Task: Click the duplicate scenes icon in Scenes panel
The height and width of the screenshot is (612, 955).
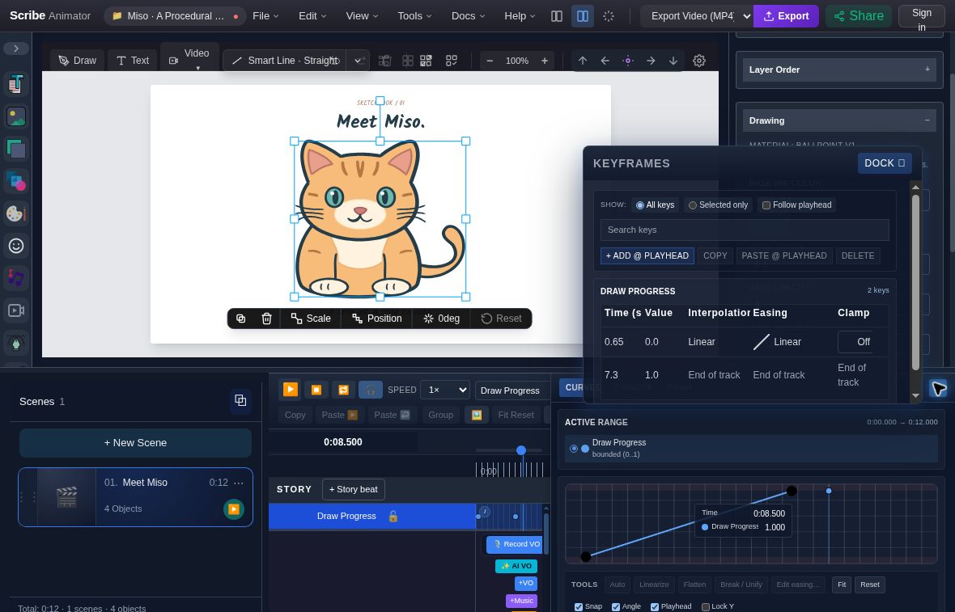Action: pyautogui.click(x=240, y=400)
